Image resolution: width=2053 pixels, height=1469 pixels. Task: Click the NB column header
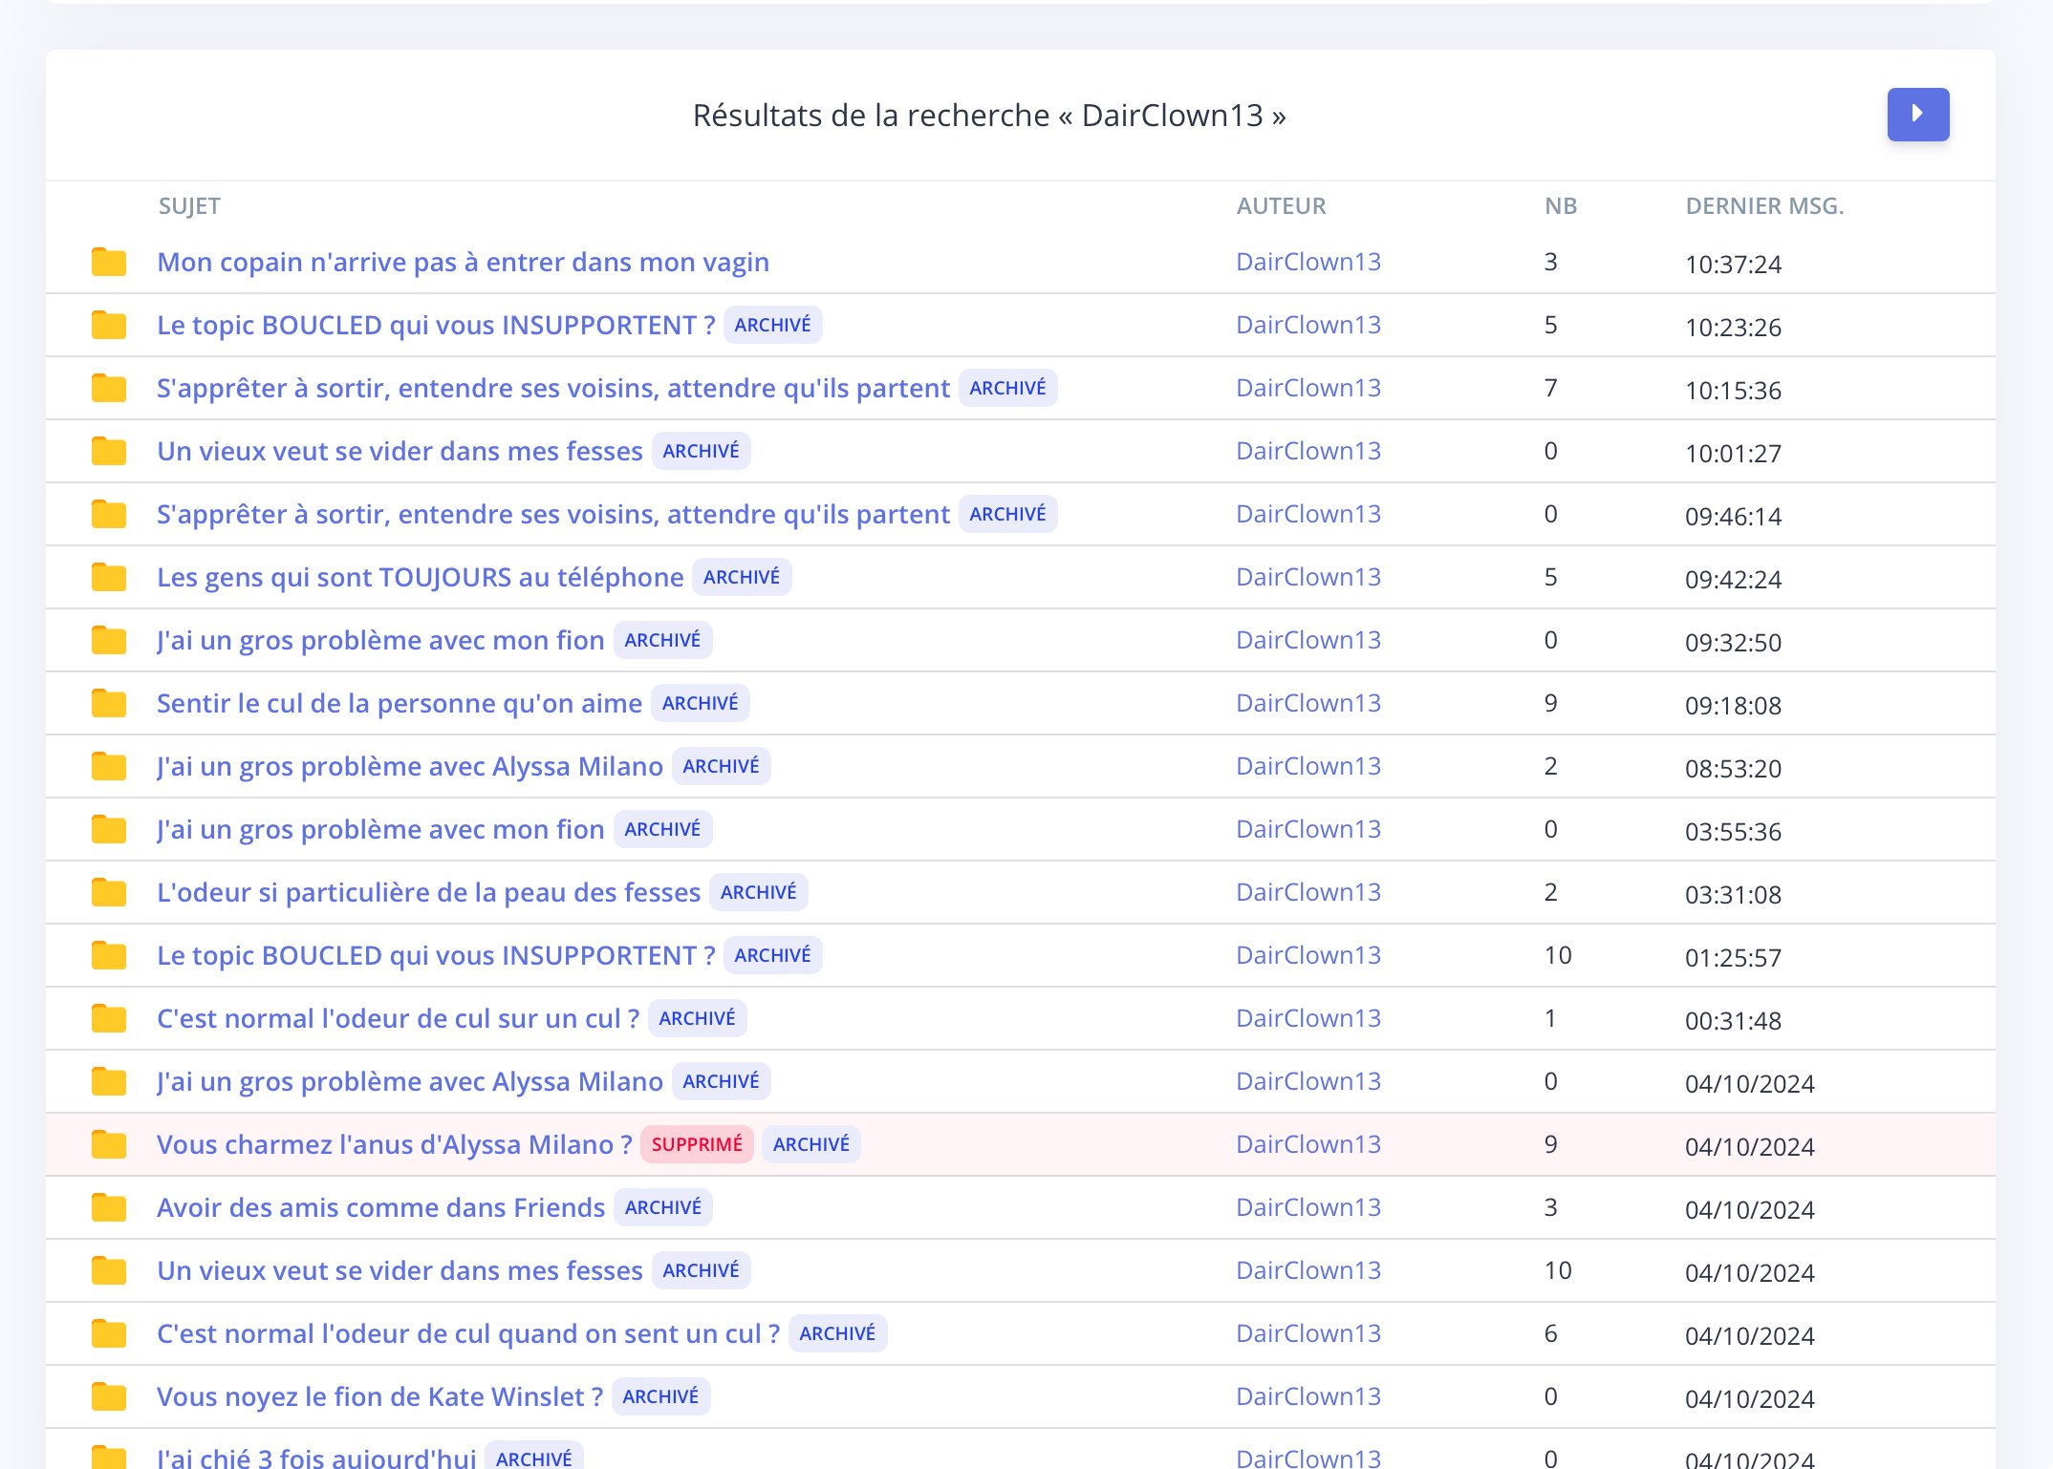click(x=1561, y=206)
